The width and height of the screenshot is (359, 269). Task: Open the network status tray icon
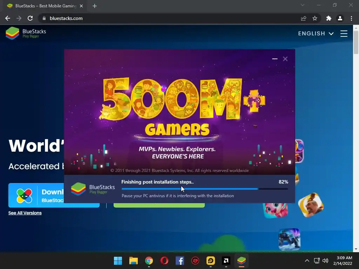coord(317,261)
